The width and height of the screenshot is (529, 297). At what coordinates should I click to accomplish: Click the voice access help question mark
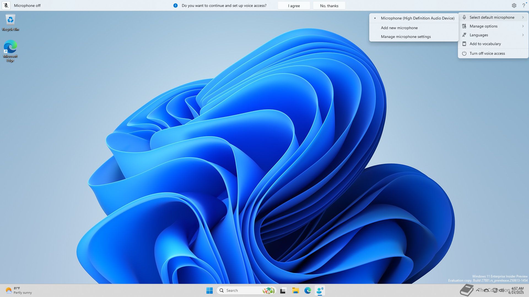[523, 5]
